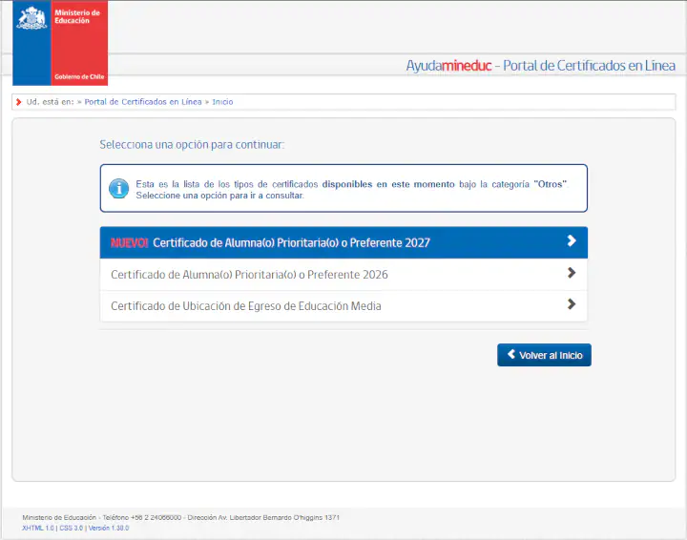
Task: Open Certificado de Alumna(o) Prioritaria(o) o Preferente 2027
Action: [343, 242]
